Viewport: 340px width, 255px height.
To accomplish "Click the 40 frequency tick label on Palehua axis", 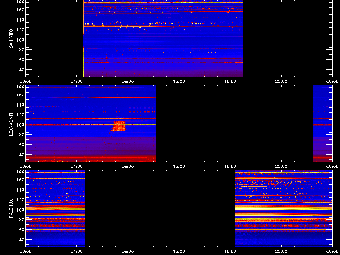I will (22, 240).
